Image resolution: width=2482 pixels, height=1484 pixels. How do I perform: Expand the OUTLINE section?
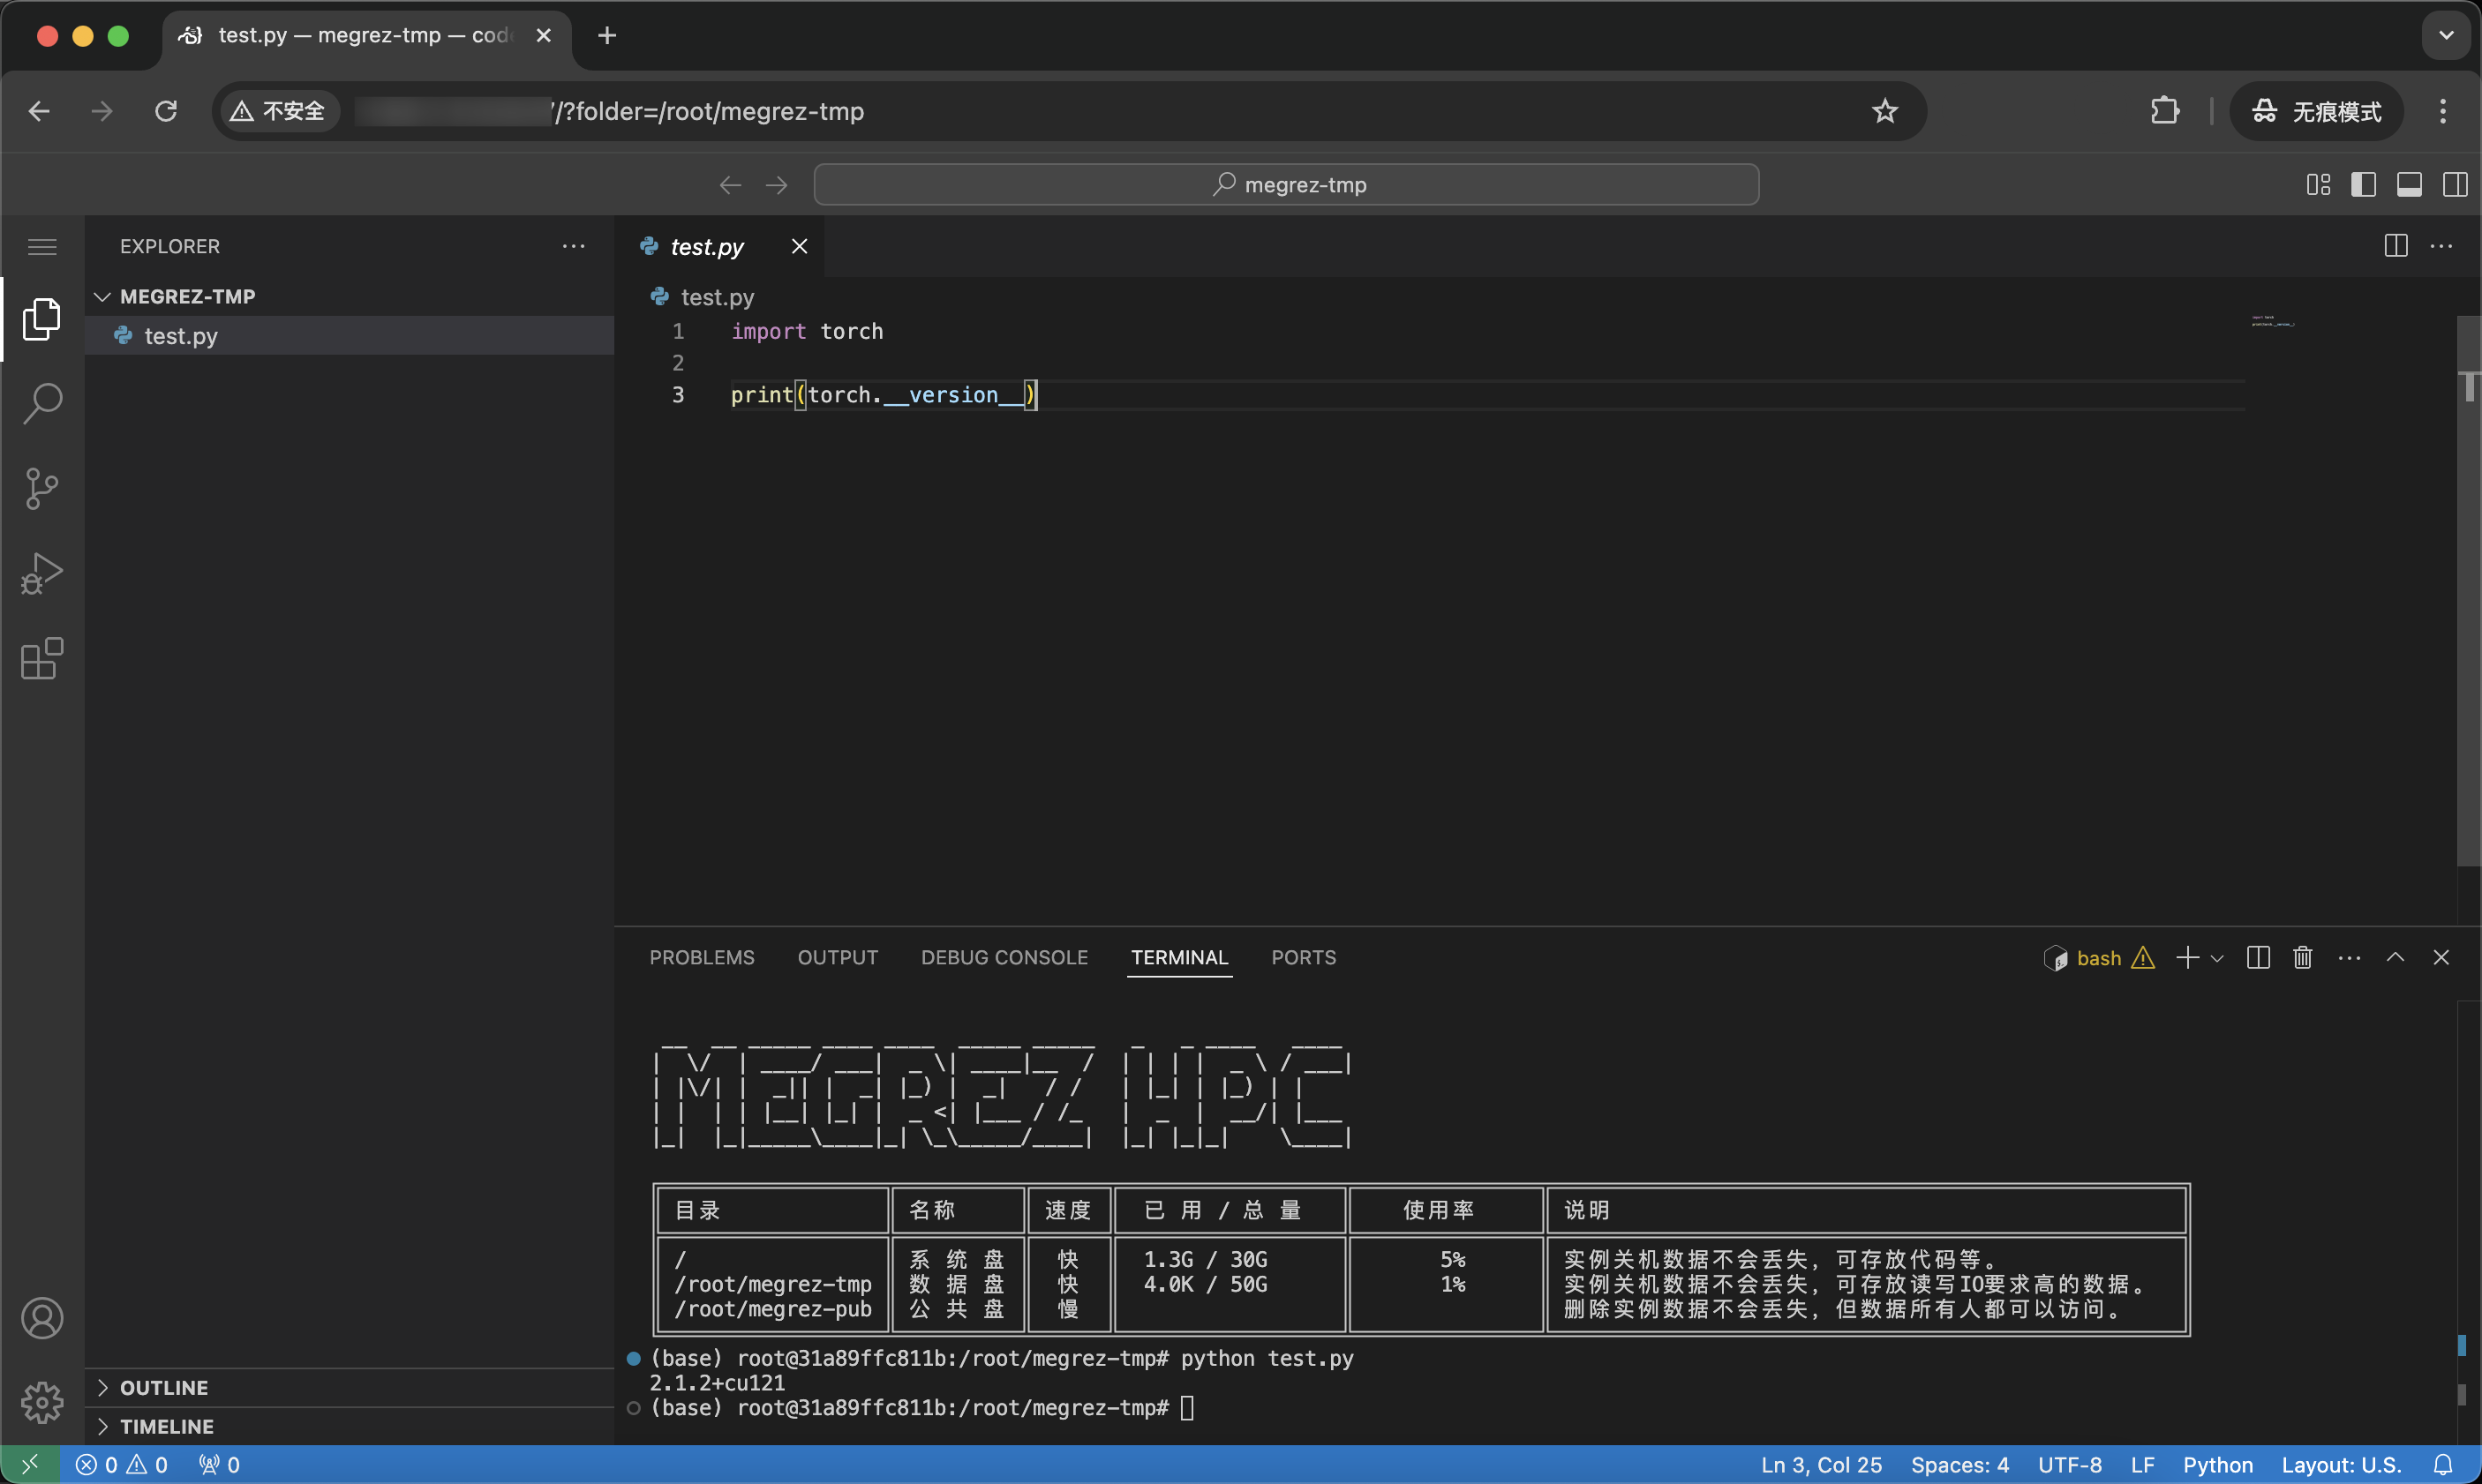(x=164, y=1387)
